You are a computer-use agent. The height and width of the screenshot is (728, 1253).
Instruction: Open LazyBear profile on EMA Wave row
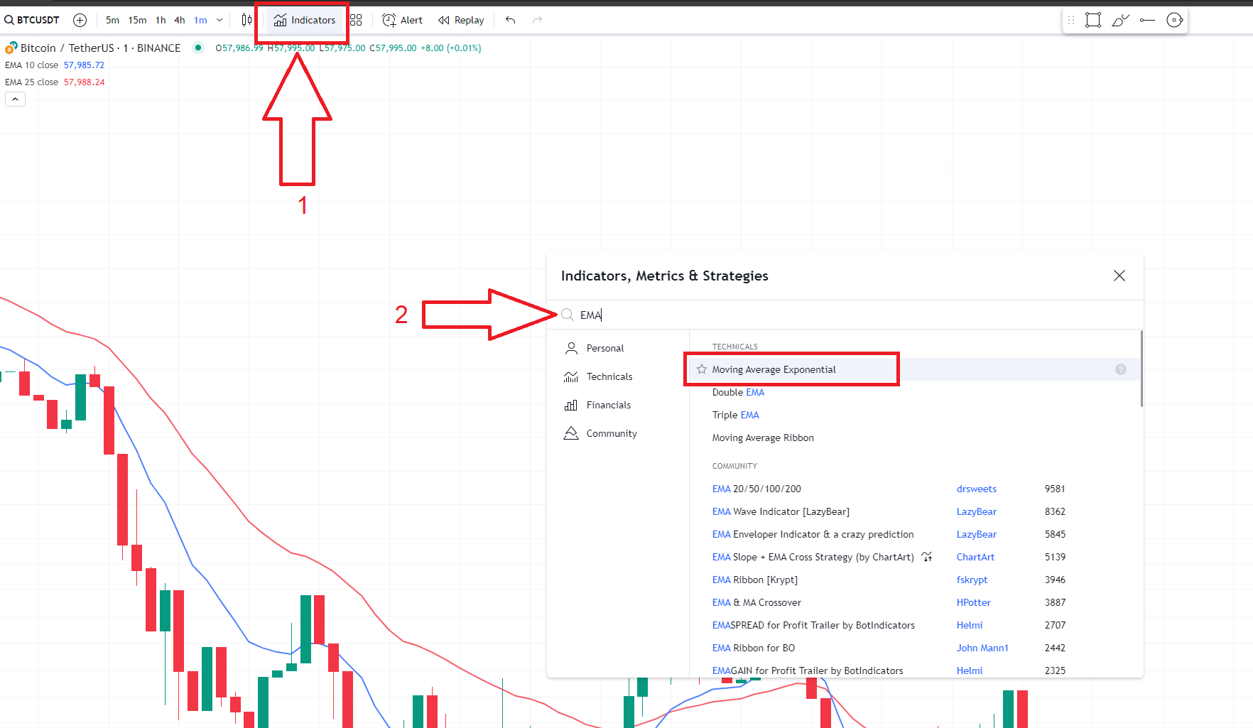[x=976, y=511]
